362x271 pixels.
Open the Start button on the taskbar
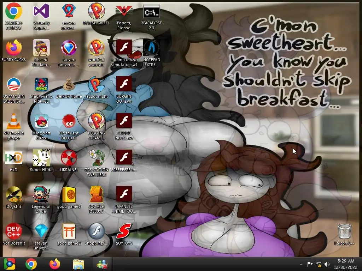coord(9,264)
